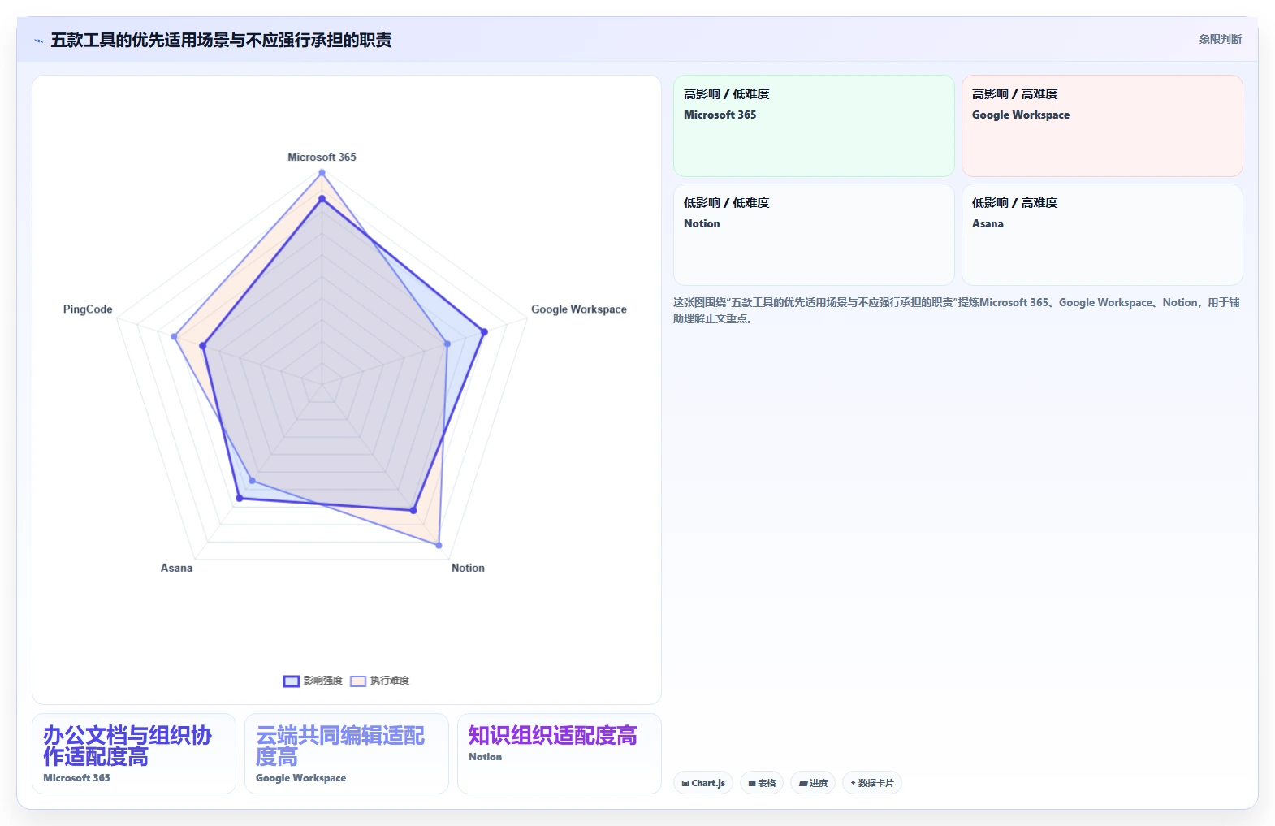The width and height of the screenshot is (1275, 826).
Task: Select the 影响强度 data point on Notion axis
Action: pyautogui.click(x=413, y=510)
